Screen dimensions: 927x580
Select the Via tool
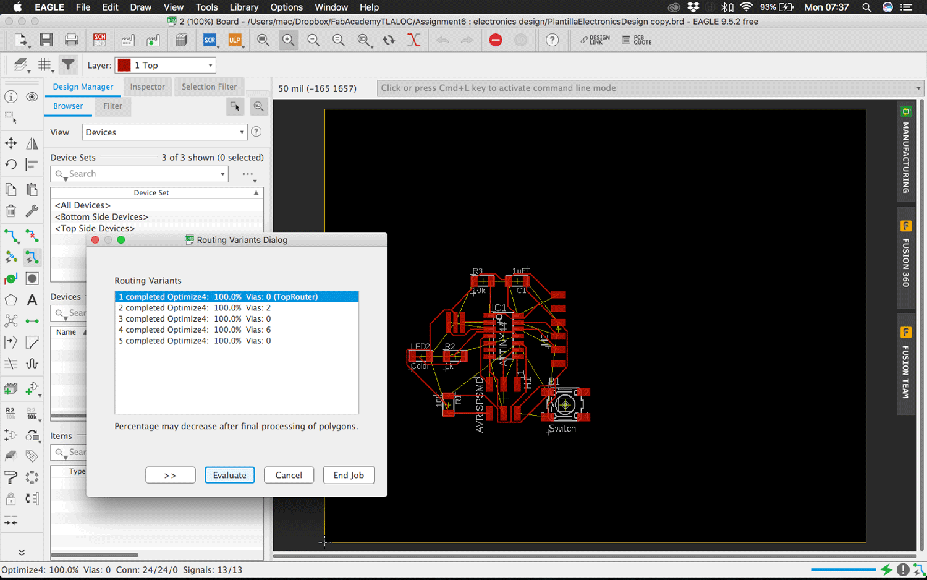tap(11, 279)
